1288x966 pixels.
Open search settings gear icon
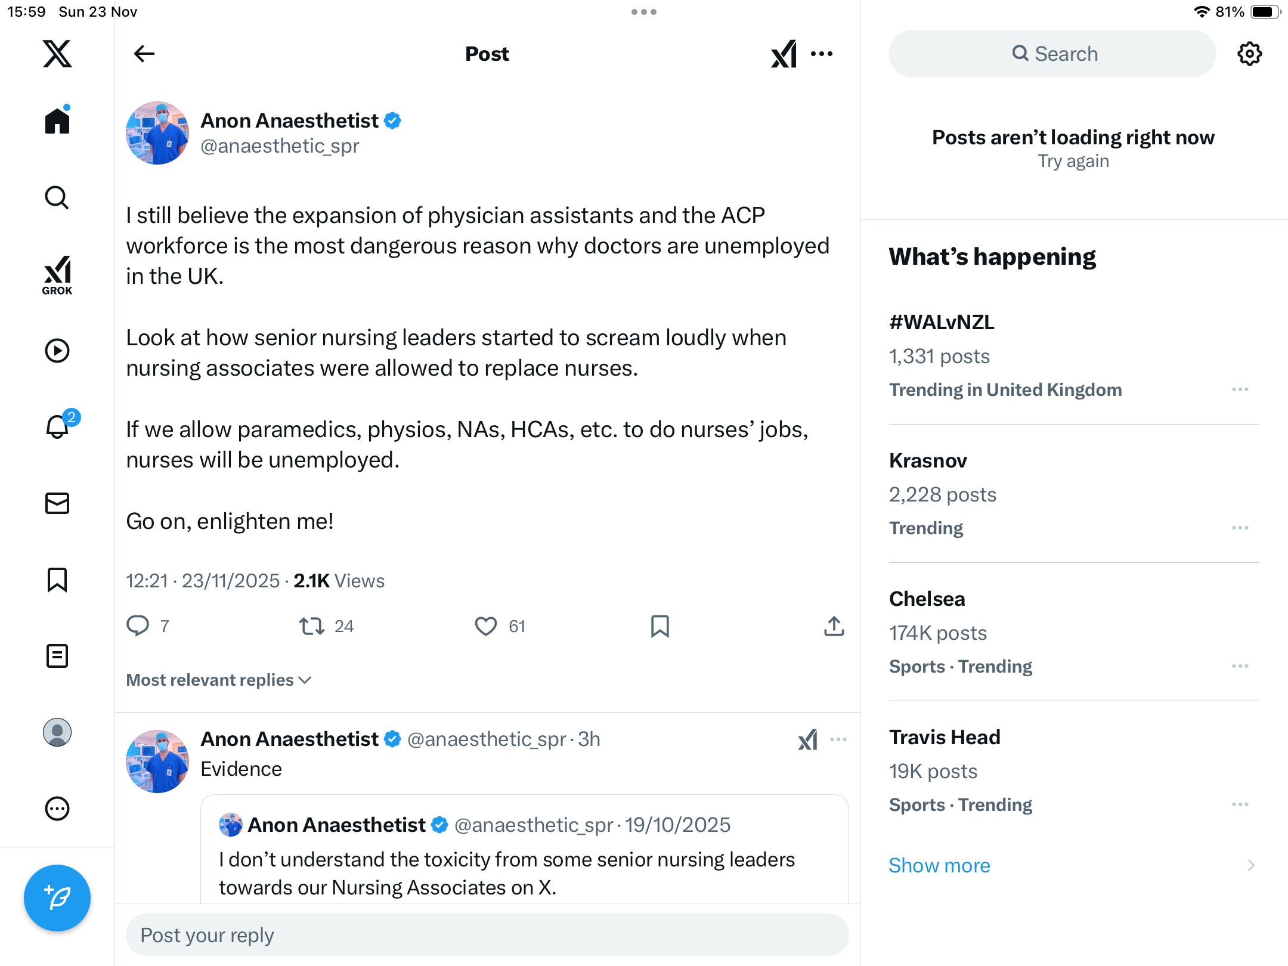point(1249,54)
